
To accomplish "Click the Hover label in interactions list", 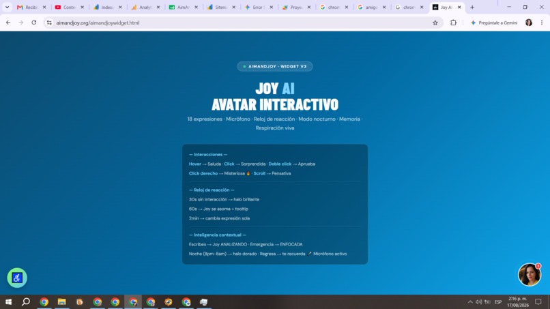I will click(195, 164).
